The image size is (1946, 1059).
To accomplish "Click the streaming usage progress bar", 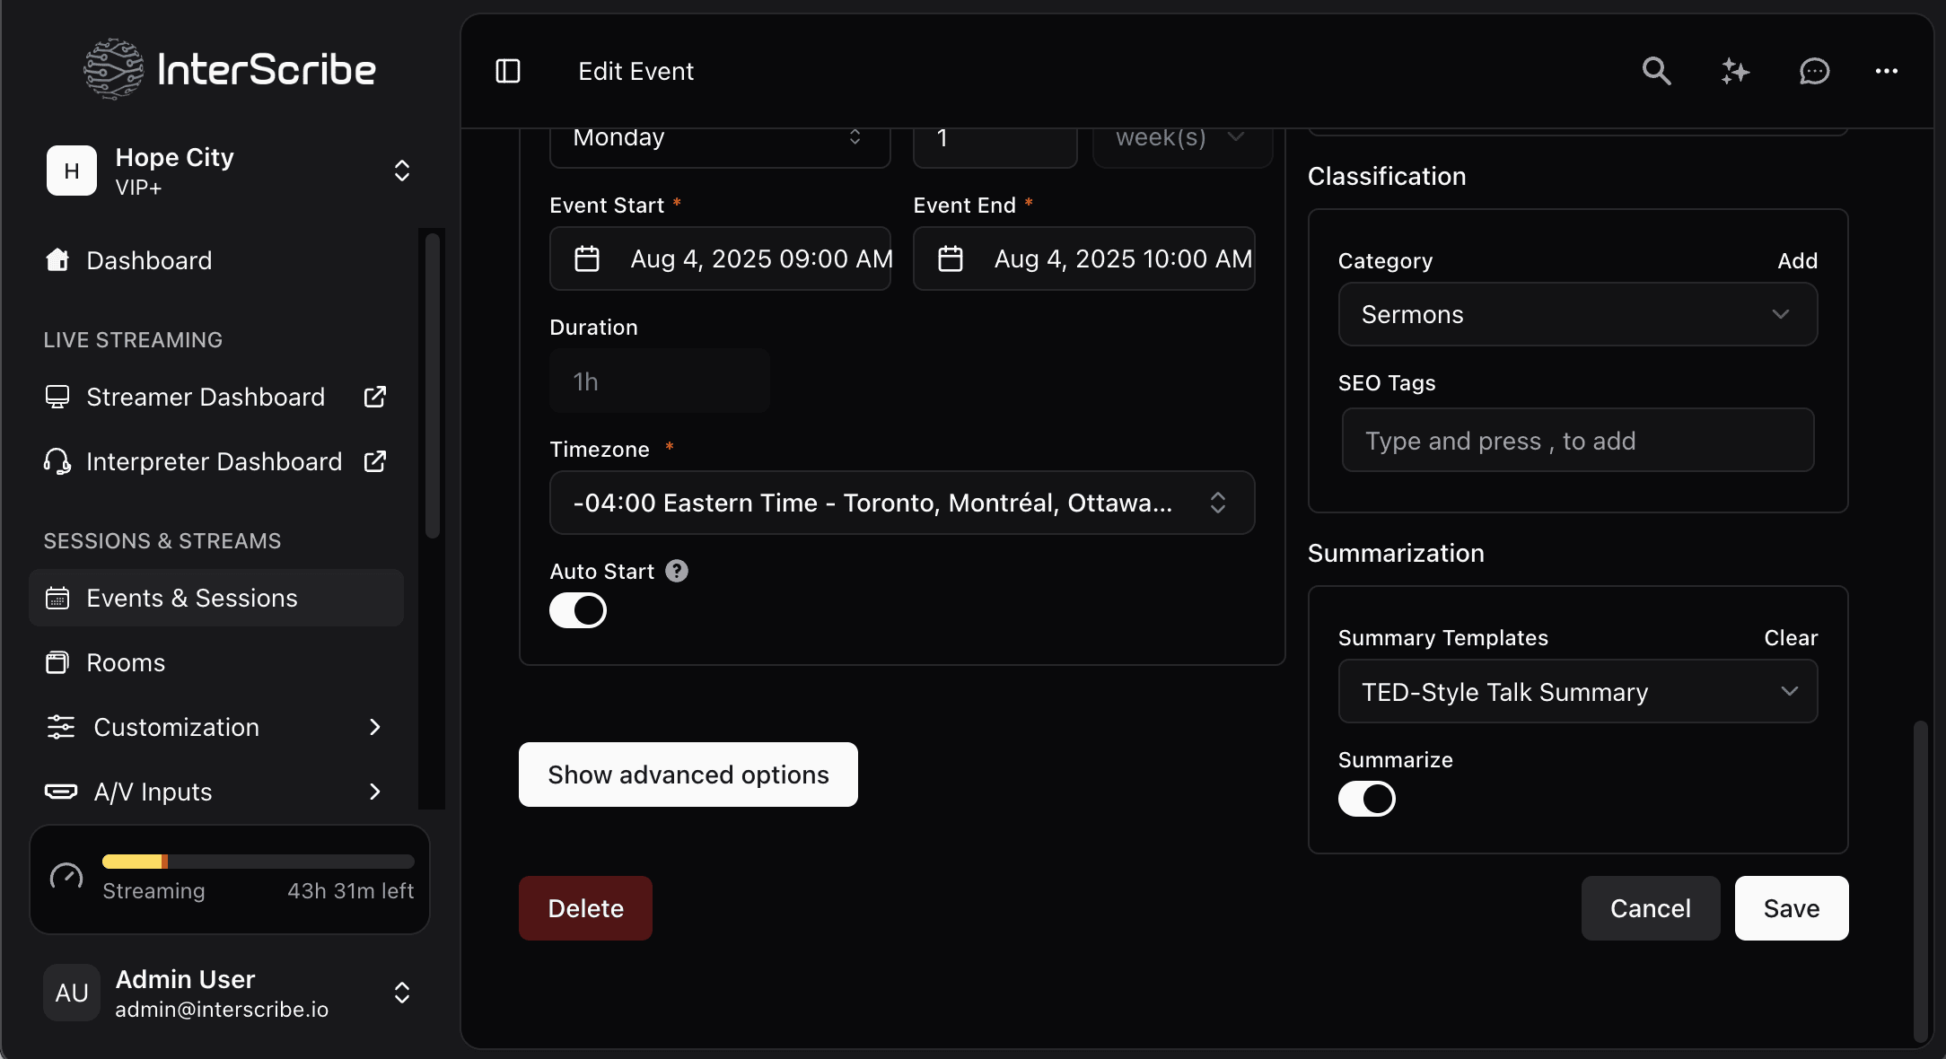I will point(259,862).
